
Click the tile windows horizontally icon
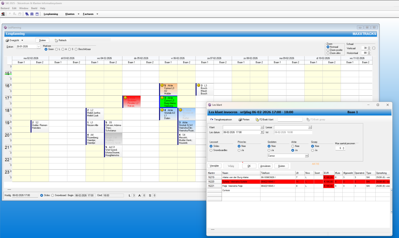[x=32, y=14]
